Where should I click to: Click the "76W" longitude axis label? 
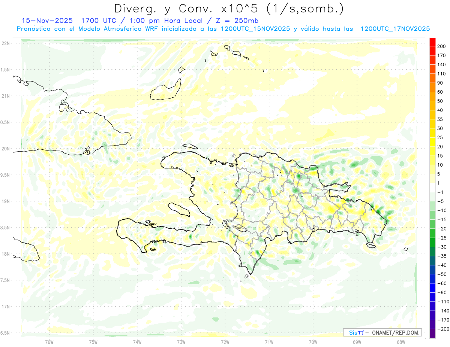point(49,342)
